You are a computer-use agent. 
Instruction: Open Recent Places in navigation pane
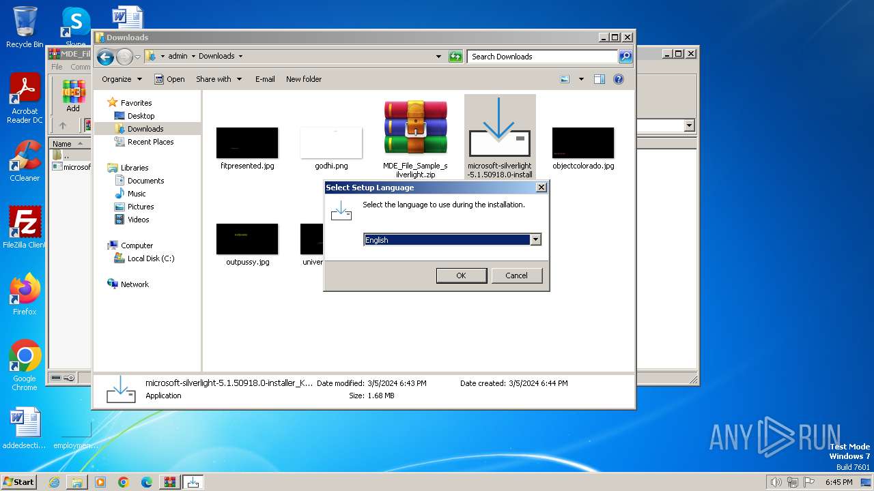tap(150, 142)
